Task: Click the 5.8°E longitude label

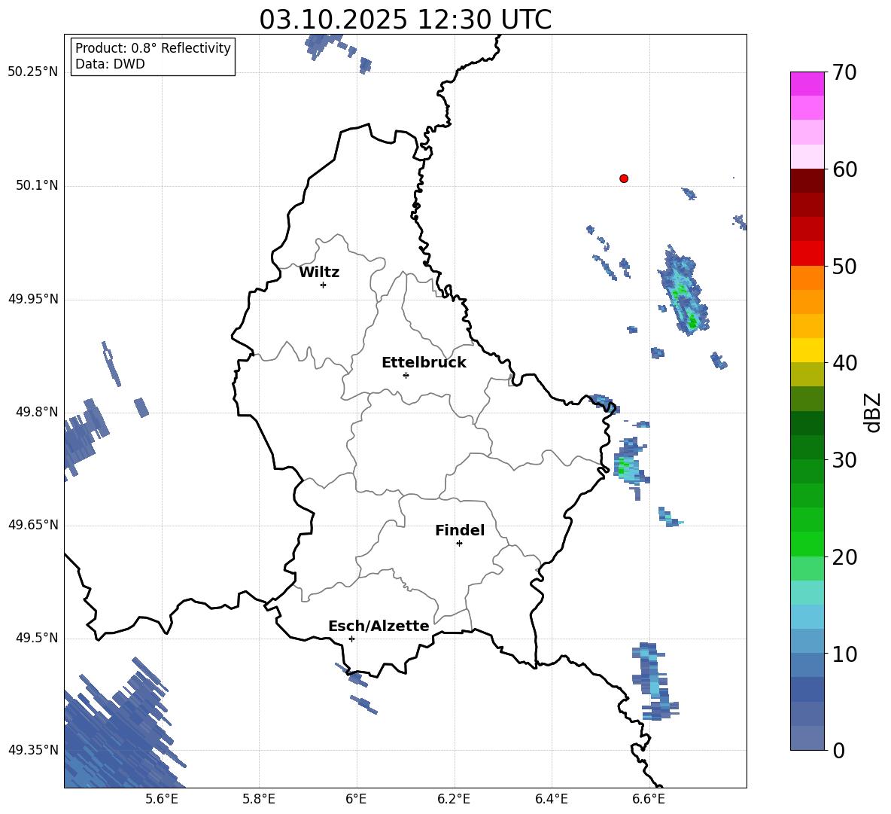Action: tap(259, 799)
